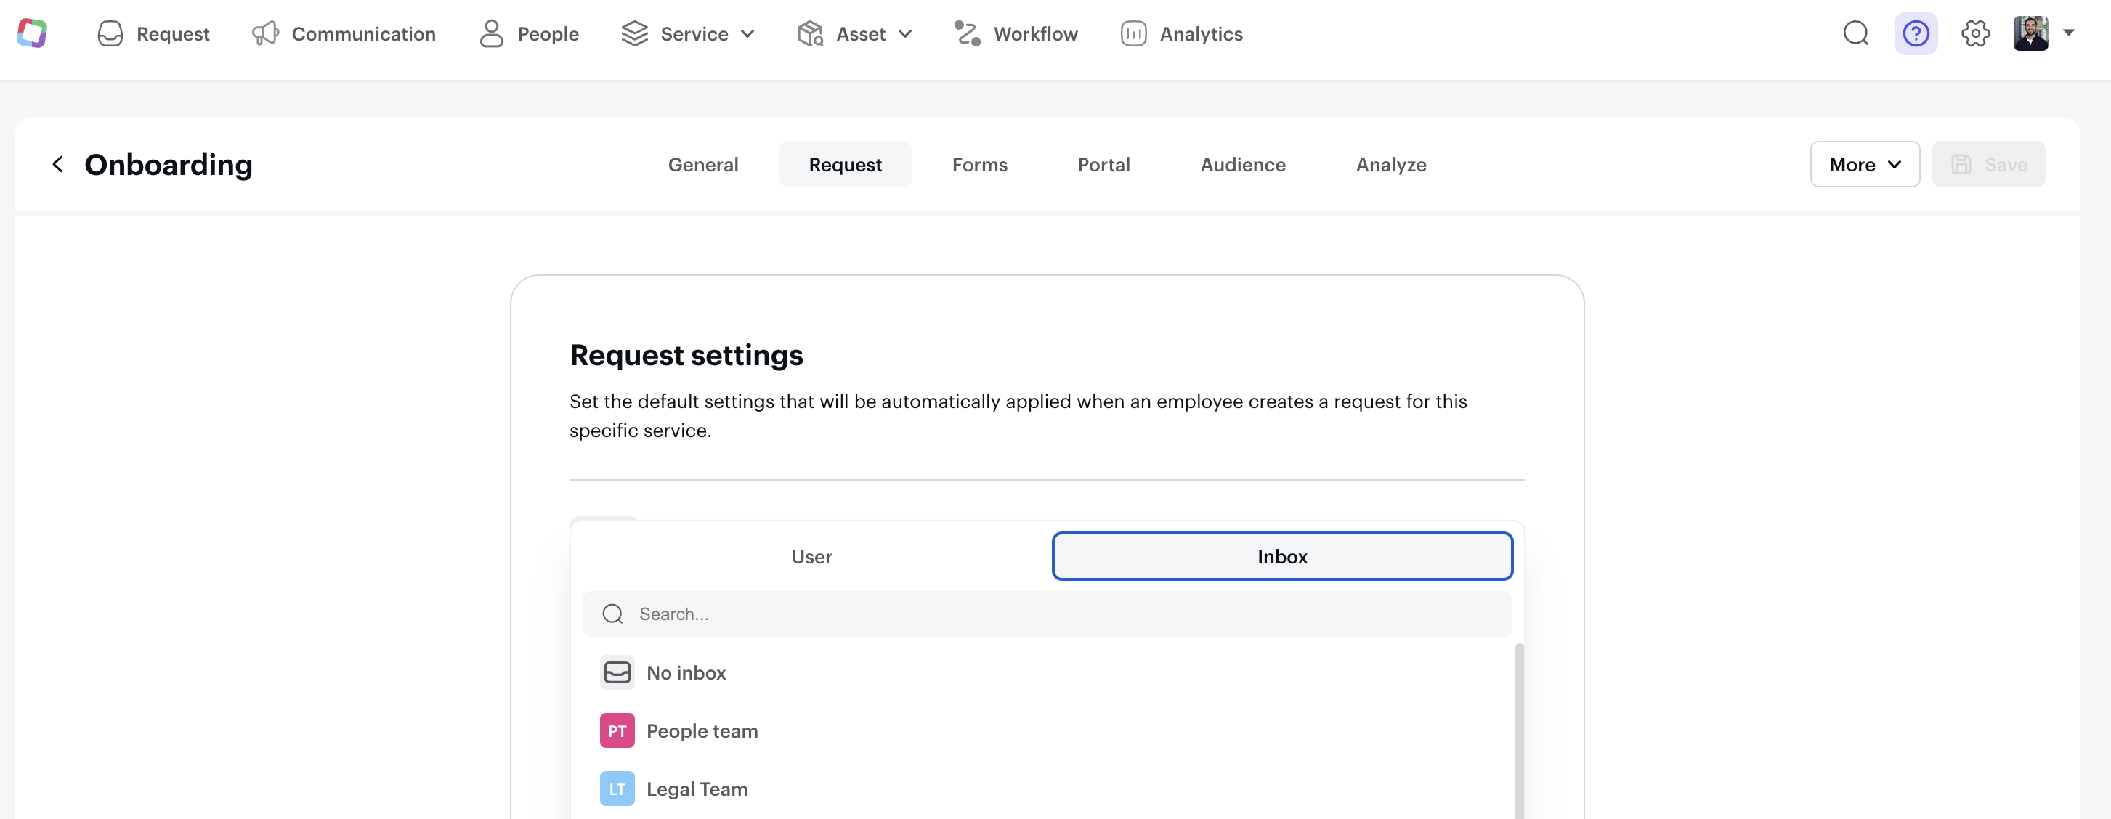Viewport: 2111px width, 819px height.
Task: Open the profile dropdown arrow
Action: pyautogui.click(x=2069, y=33)
